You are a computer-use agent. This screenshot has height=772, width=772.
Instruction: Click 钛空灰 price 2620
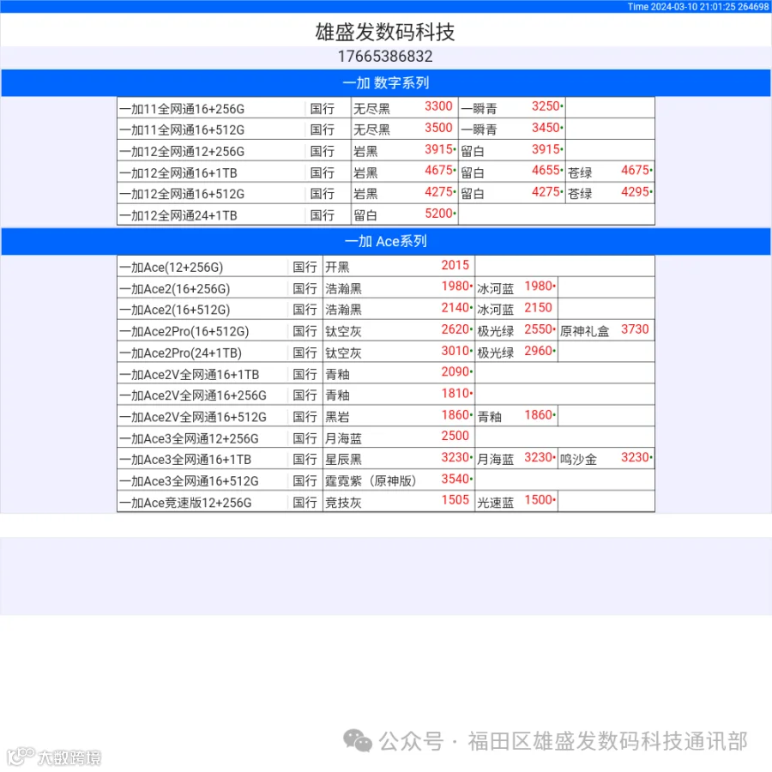[456, 329]
